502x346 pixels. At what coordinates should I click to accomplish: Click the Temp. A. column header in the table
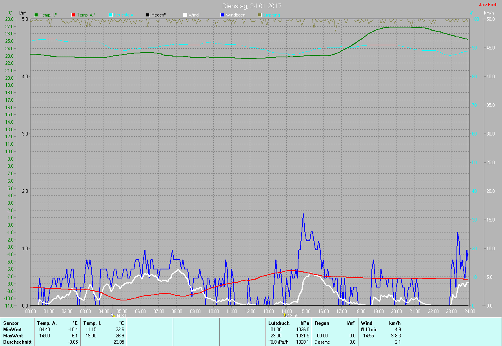coord(47,323)
